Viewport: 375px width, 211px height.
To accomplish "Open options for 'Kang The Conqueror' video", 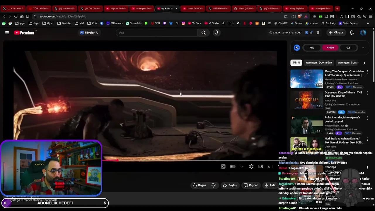I will tap(367, 72).
